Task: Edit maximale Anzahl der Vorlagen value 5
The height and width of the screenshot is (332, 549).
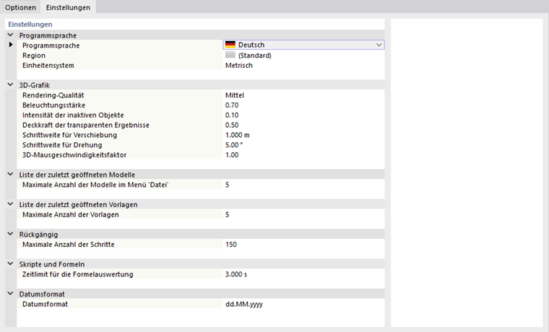Action: coord(228,214)
